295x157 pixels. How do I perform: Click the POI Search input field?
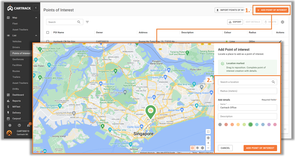[x=65, y=22]
